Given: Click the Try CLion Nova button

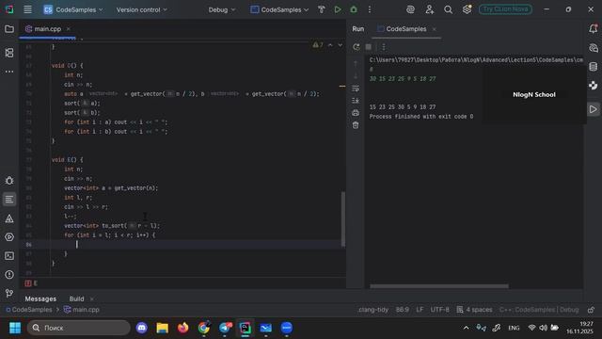Looking at the screenshot, I should coord(505,9).
